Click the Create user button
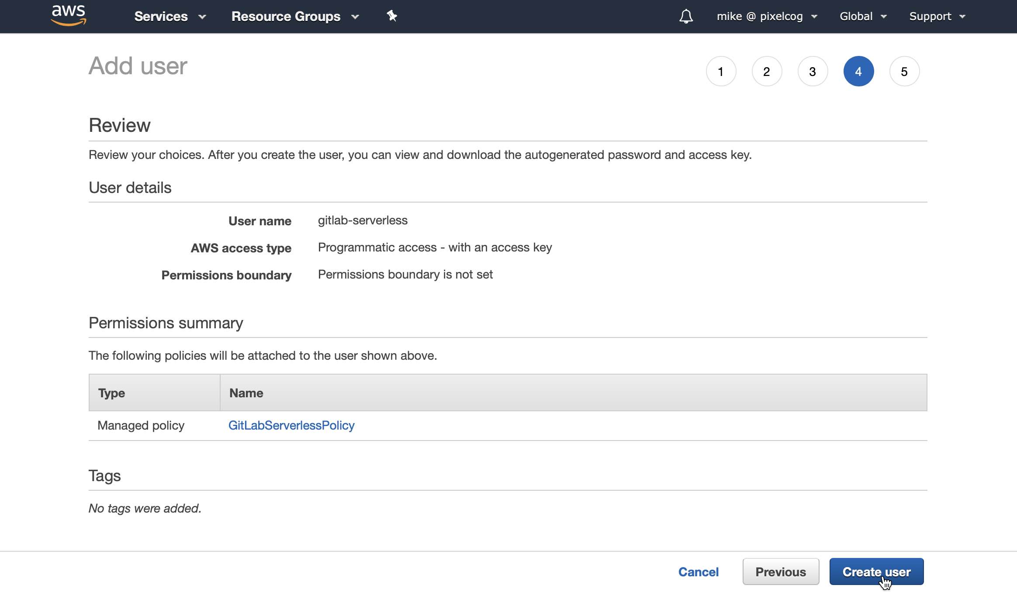The width and height of the screenshot is (1017, 592). click(877, 572)
